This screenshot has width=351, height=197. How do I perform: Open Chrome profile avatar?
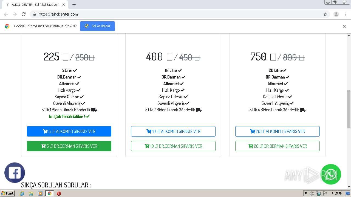(x=336, y=14)
